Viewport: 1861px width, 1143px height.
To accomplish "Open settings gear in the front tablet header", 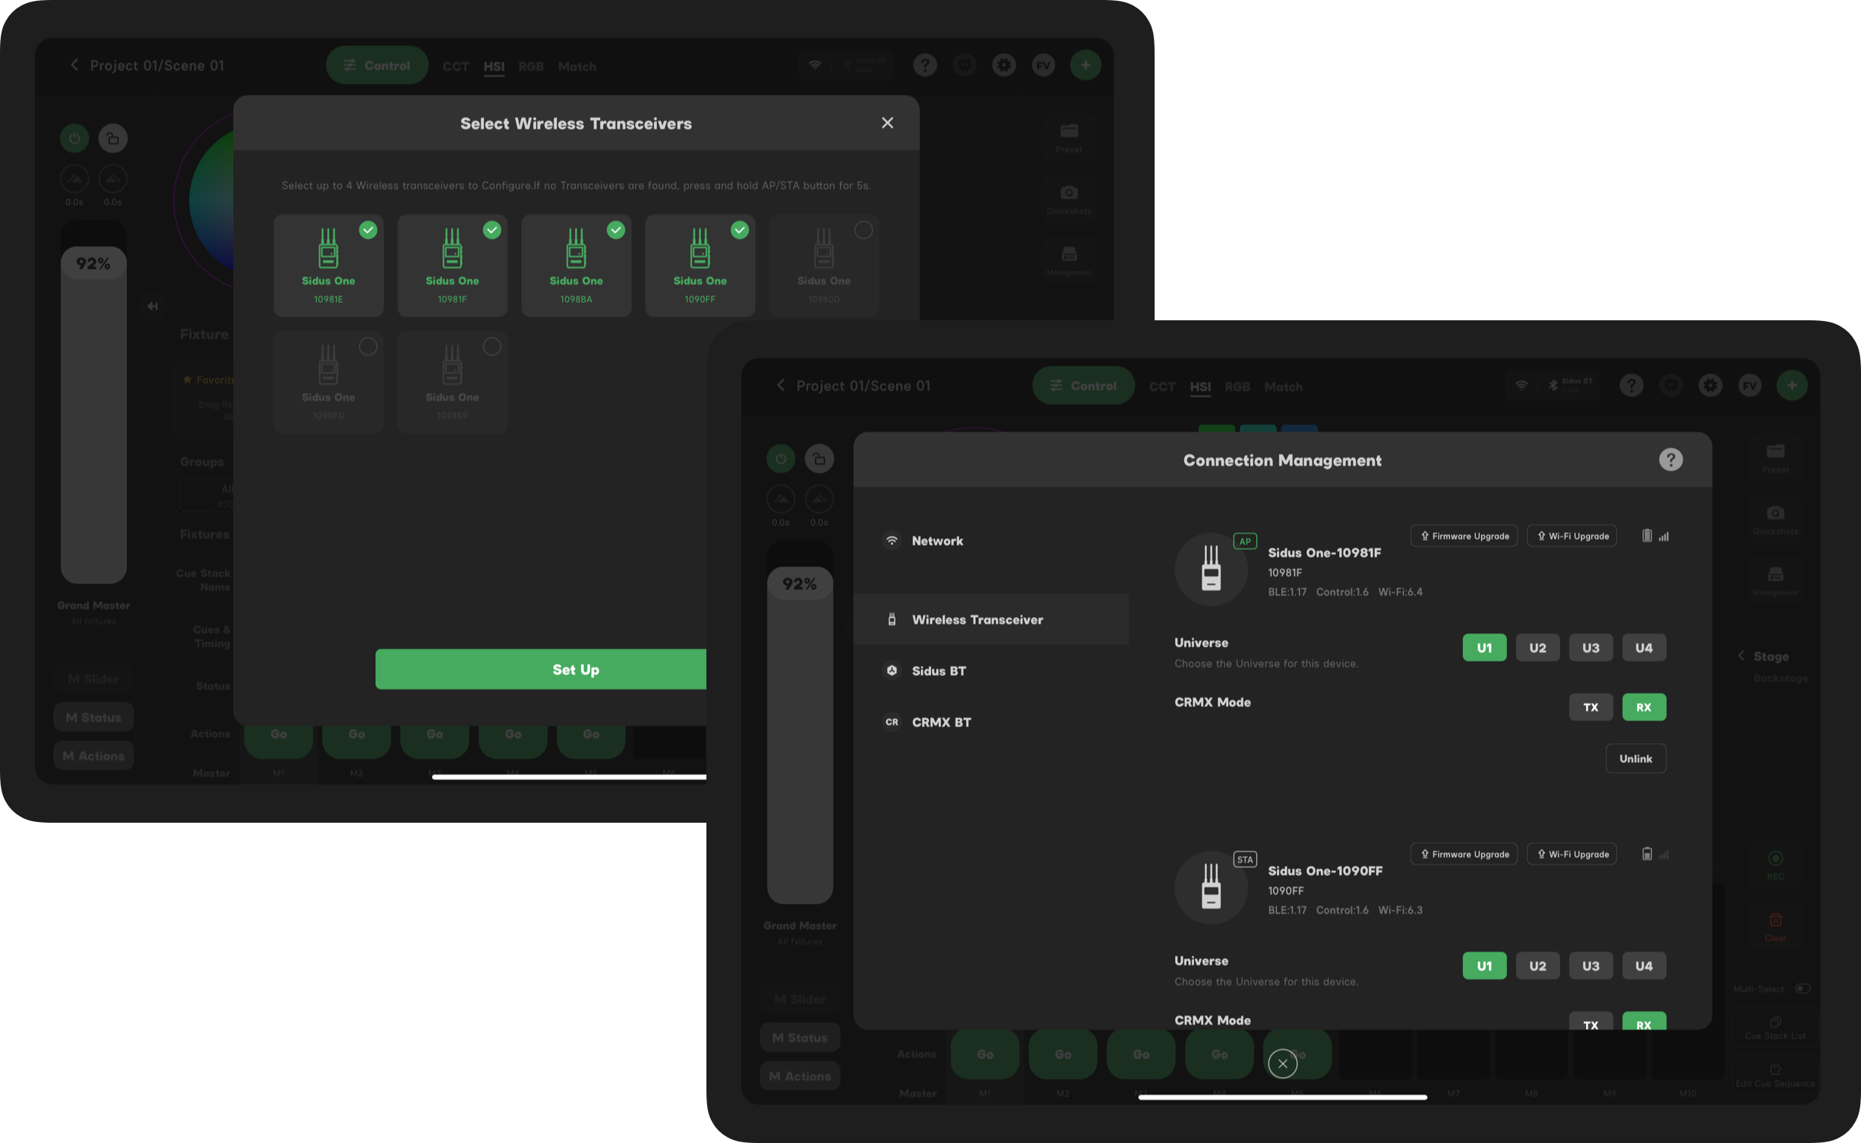I will coord(1710,386).
